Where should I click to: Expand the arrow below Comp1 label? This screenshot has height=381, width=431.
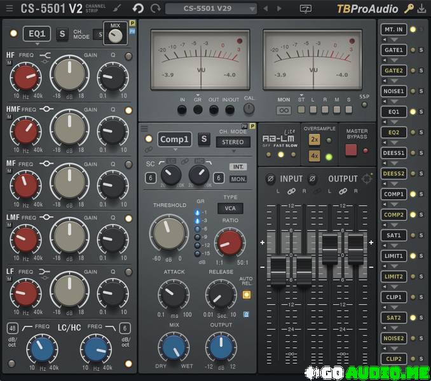175,150
